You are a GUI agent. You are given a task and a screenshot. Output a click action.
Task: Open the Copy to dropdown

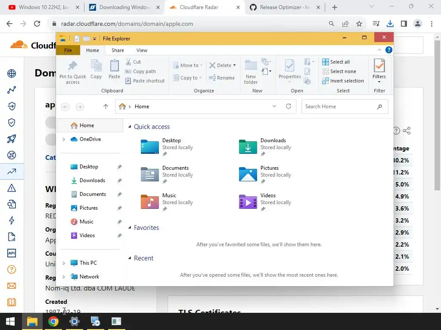[188, 78]
